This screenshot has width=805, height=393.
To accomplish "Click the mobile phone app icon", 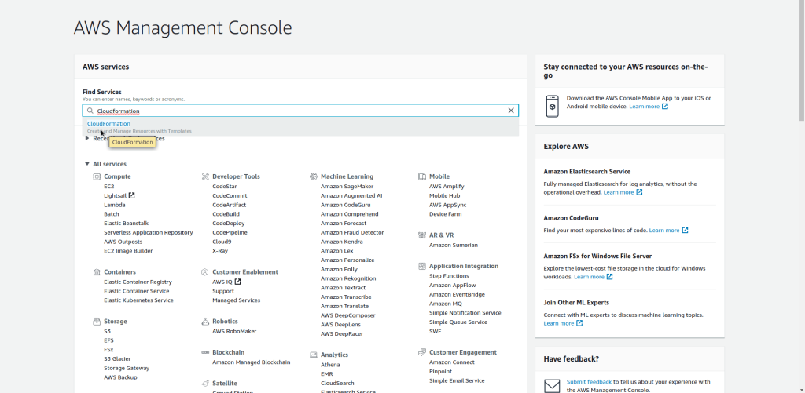I will click(553, 107).
